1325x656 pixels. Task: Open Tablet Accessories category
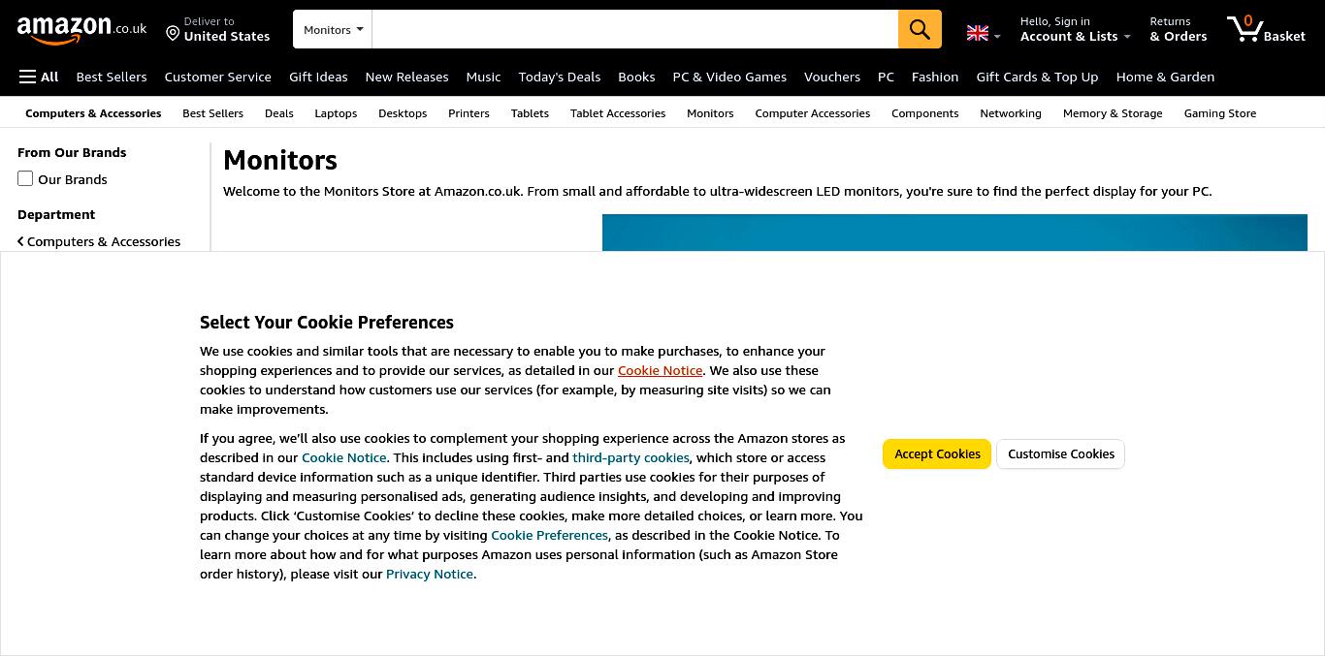tap(618, 113)
